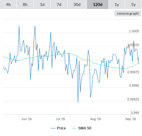
Task: Select the 5y time range tab
Action: (x=133, y=4)
